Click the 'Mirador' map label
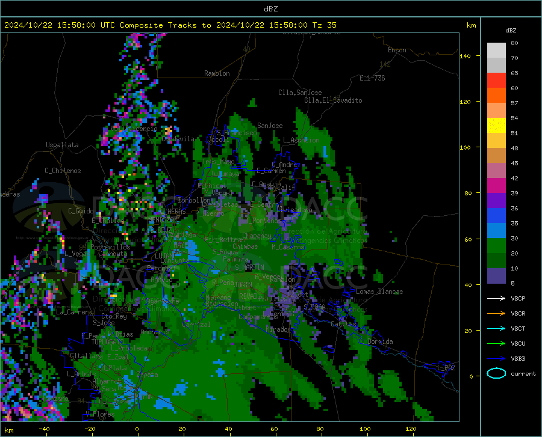Screen dimensions: 542x437 click(278, 329)
